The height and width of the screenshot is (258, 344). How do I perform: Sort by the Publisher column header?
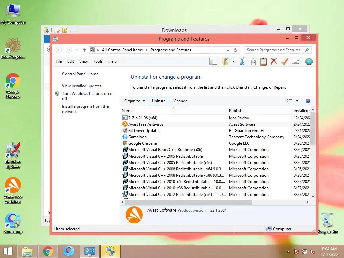pyautogui.click(x=259, y=111)
